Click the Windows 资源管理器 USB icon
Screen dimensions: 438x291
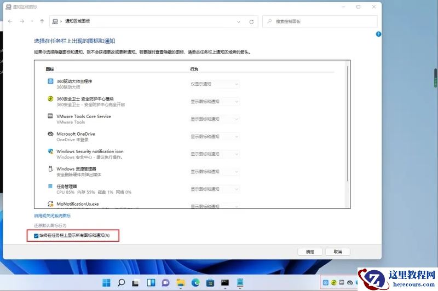[50, 168]
